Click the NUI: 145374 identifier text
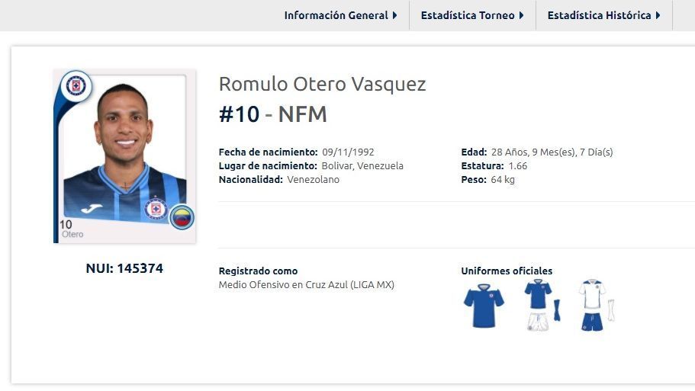The image size is (695, 391). [124, 268]
